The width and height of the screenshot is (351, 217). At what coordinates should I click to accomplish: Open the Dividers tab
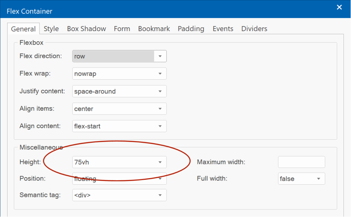[254, 29]
